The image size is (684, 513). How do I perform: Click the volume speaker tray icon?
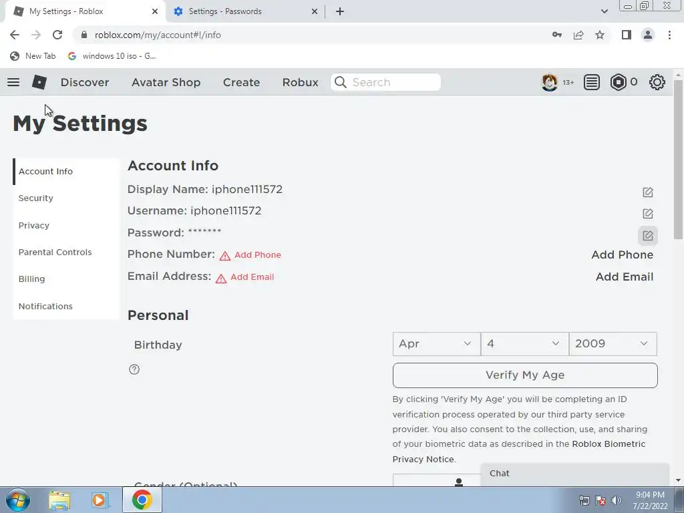pyautogui.click(x=617, y=500)
